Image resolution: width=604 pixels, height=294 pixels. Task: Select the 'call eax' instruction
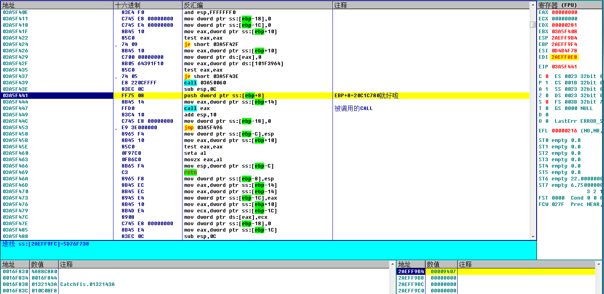click(197, 108)
